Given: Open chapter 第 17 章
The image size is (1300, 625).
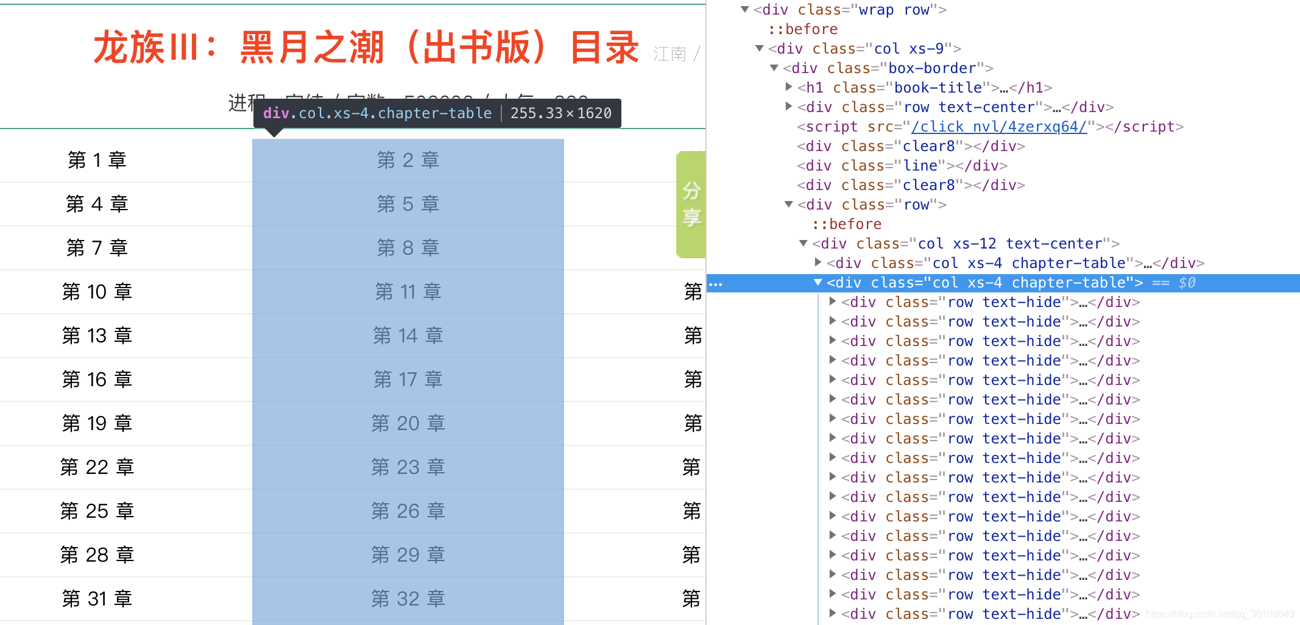Looking at the screenshot, I should [x=408, y=380].
